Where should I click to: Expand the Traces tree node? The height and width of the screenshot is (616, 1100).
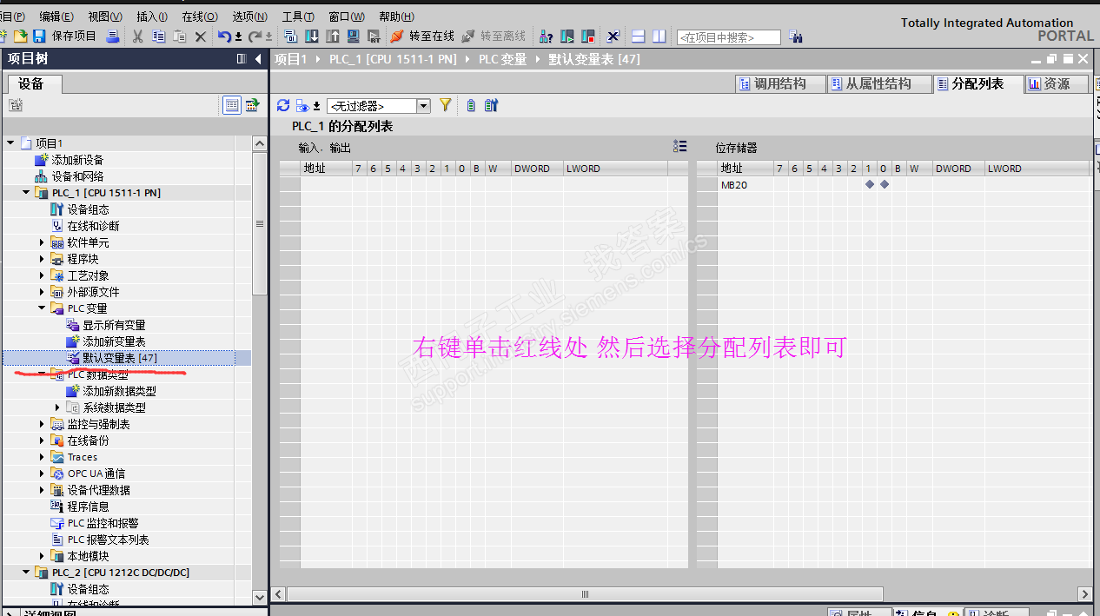[x=42, y=457]
